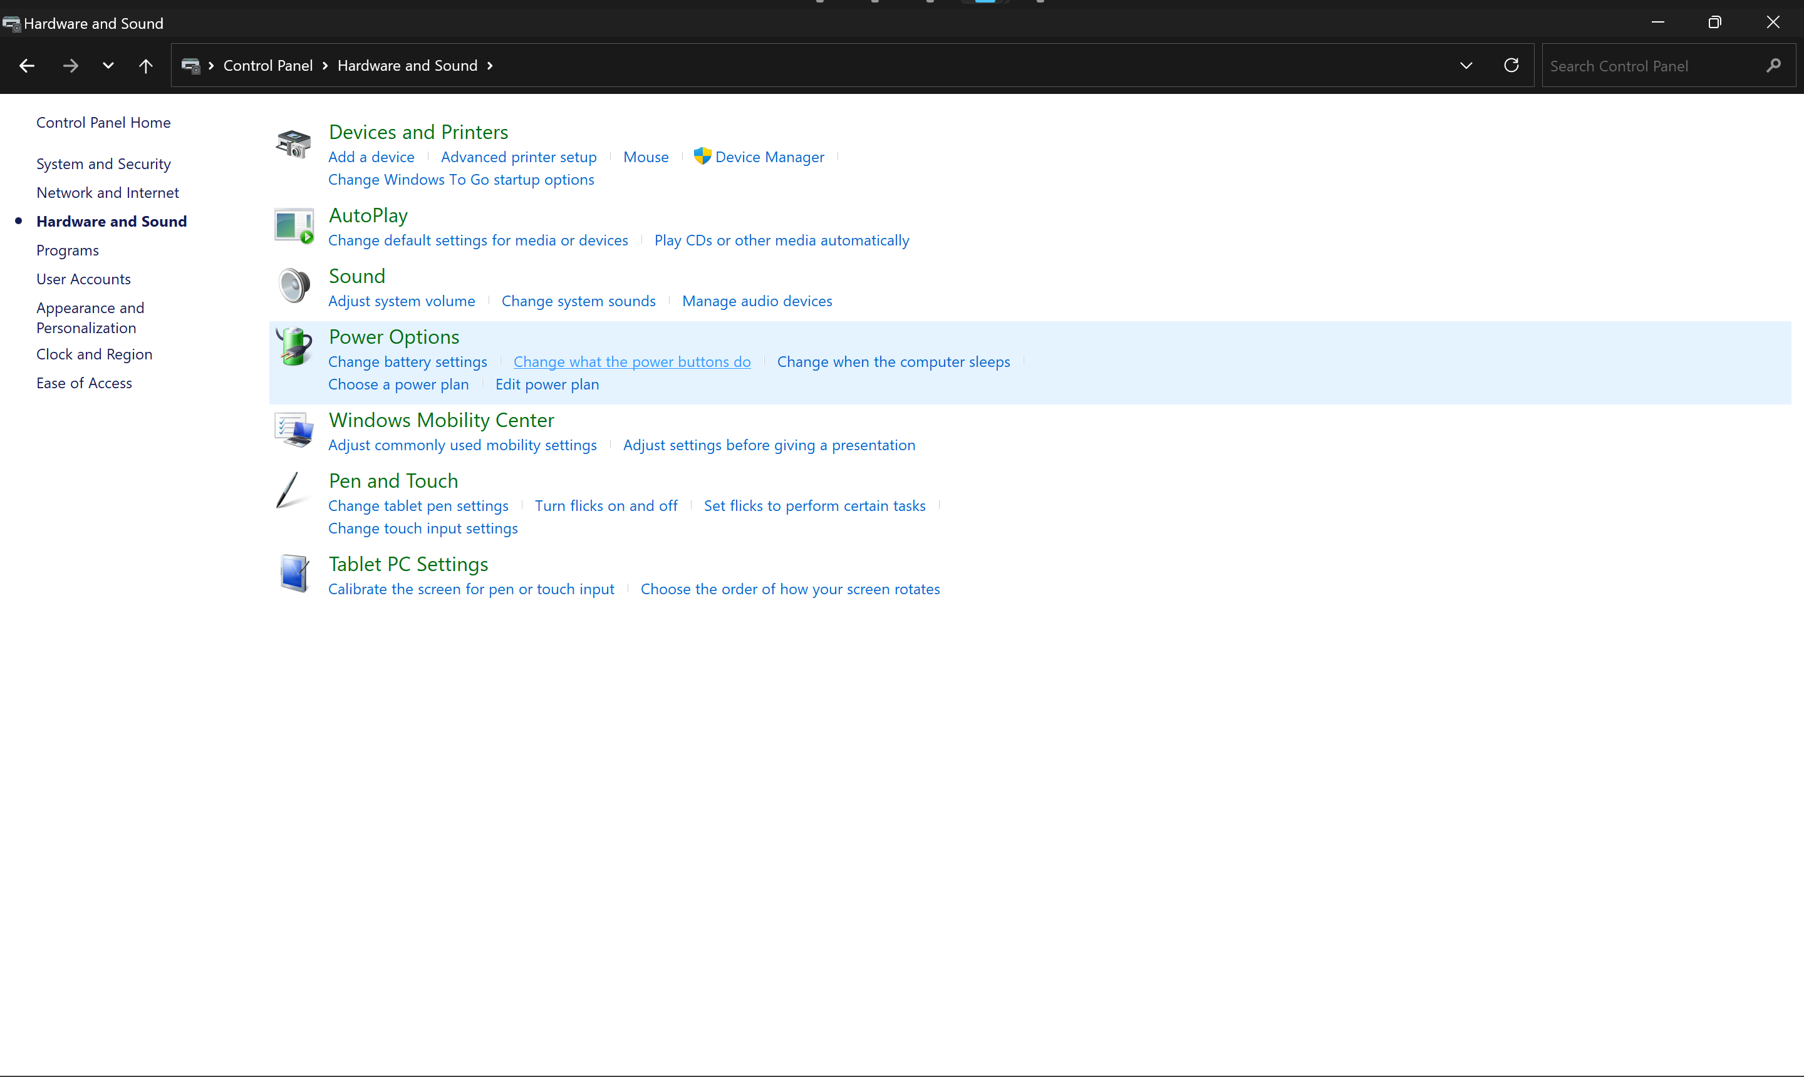Expand the chevron before Control Panel breadcrumb

click(211, 66)
